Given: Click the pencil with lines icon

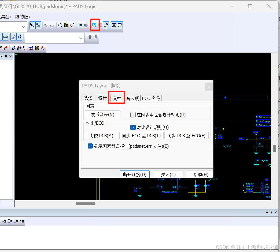Looking at the screenshot, I should (19, 48).
